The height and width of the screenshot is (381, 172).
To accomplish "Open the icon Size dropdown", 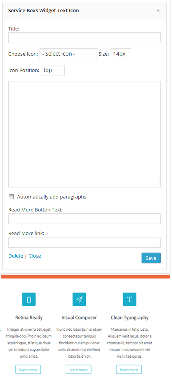I will (x=121, y=54).
